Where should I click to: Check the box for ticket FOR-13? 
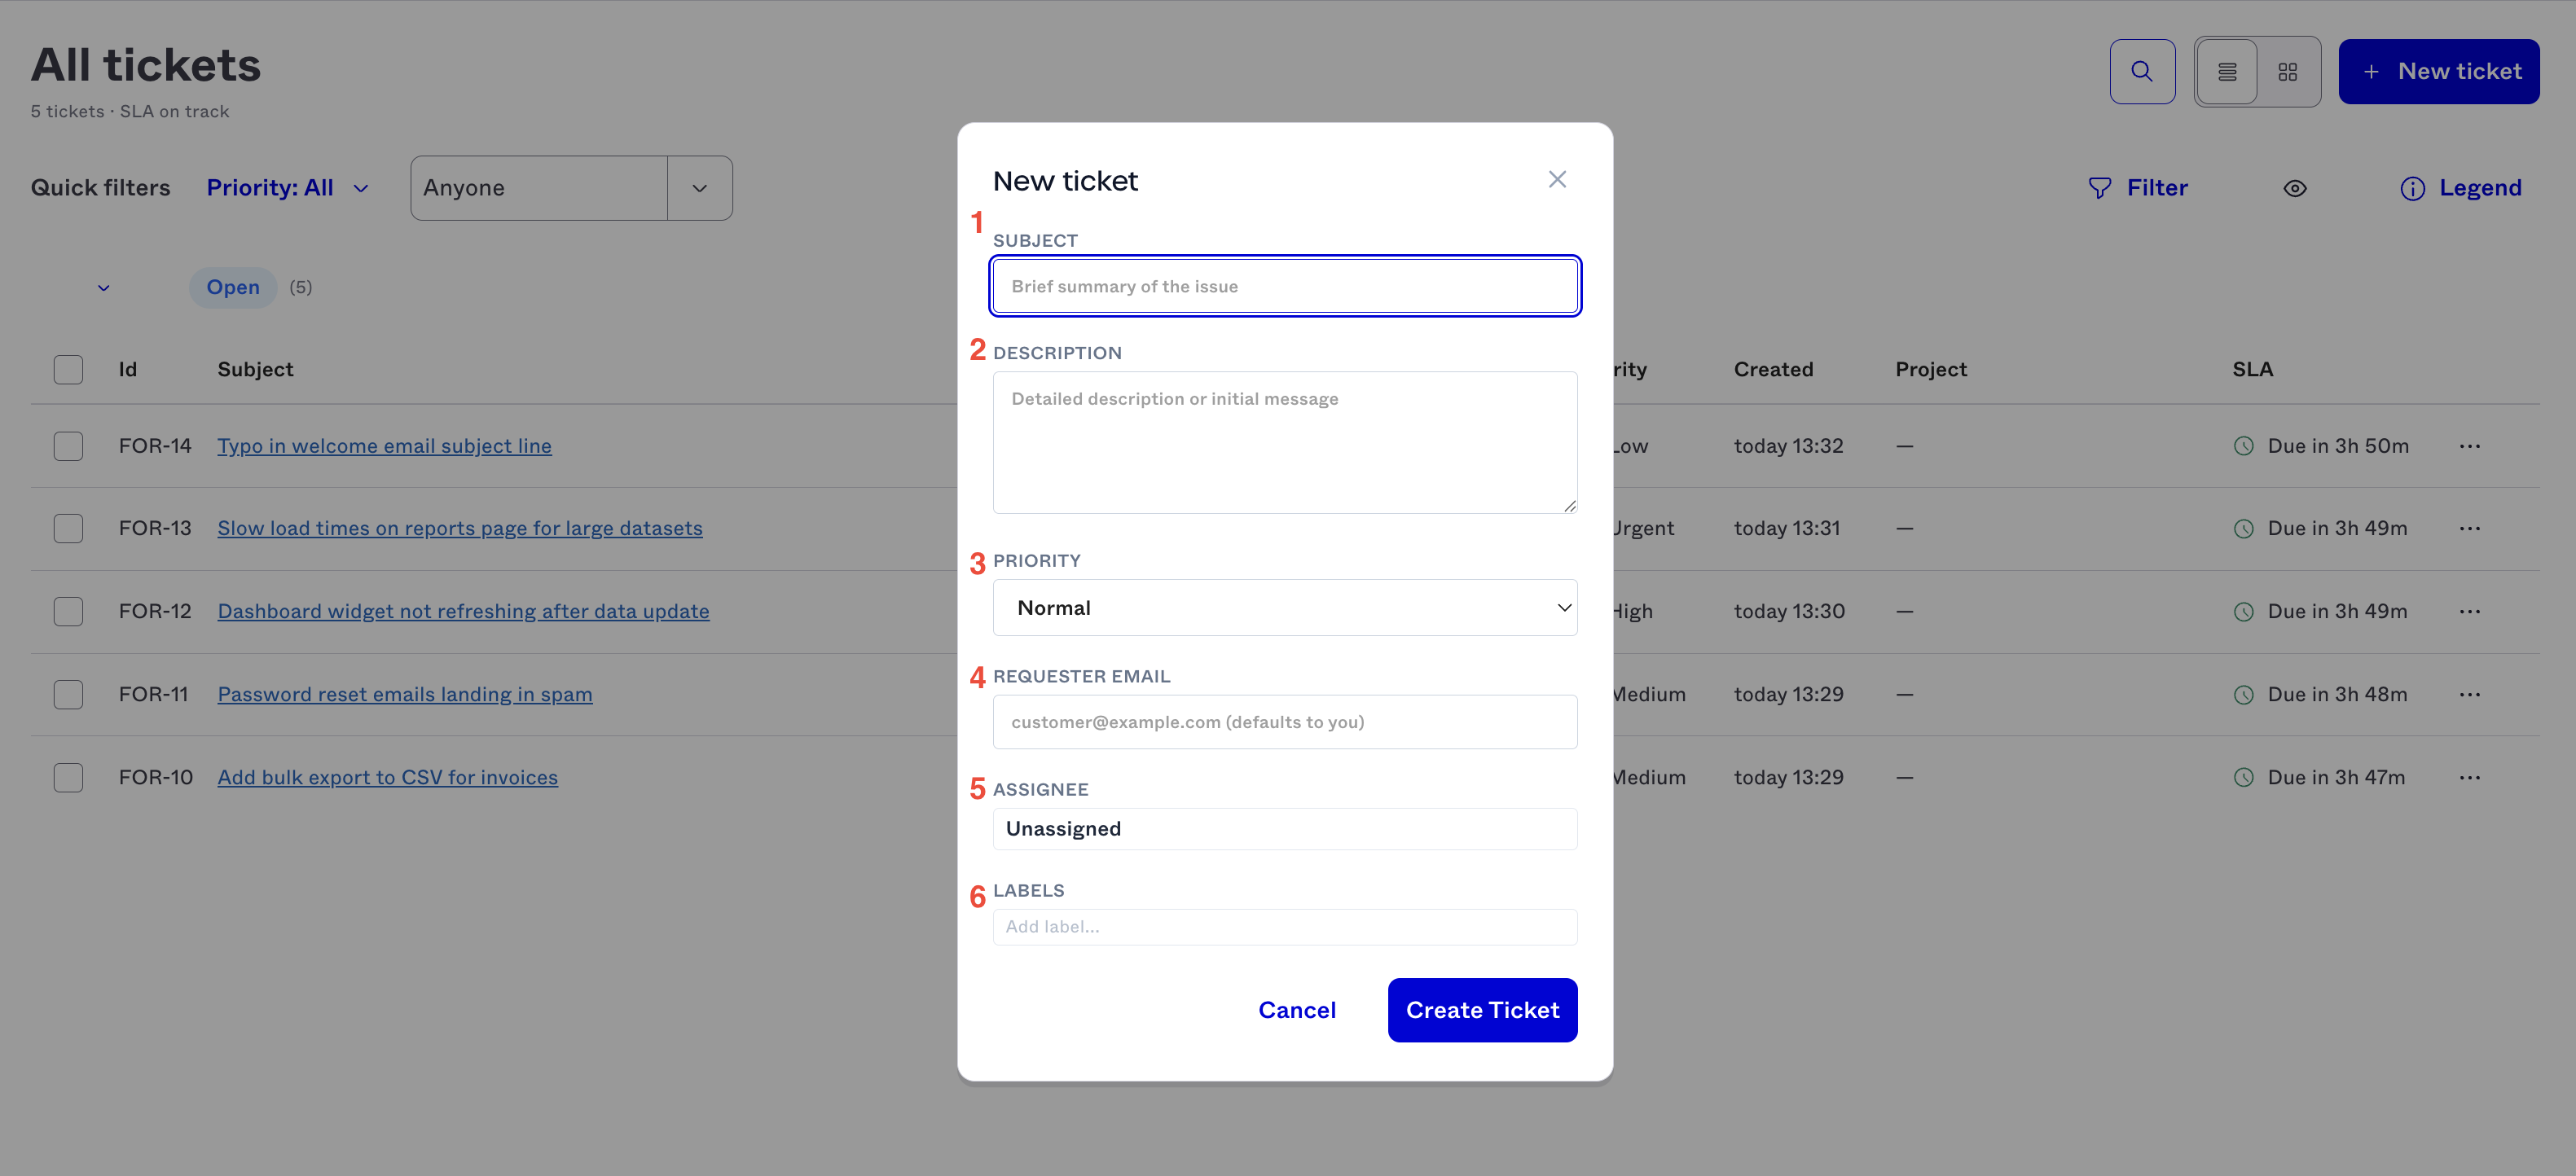click(68, 528)
